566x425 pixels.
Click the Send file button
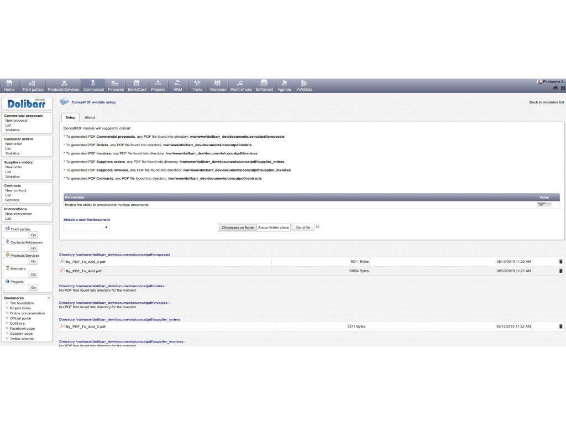[x=303, y=227]
